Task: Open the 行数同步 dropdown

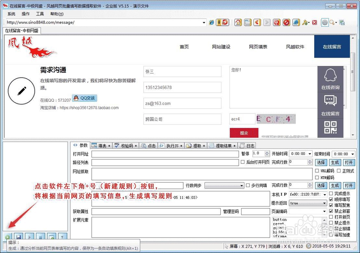Action: tap(242, 186)
